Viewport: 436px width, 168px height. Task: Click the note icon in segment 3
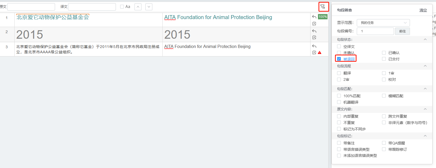click(x=314, y=52)
